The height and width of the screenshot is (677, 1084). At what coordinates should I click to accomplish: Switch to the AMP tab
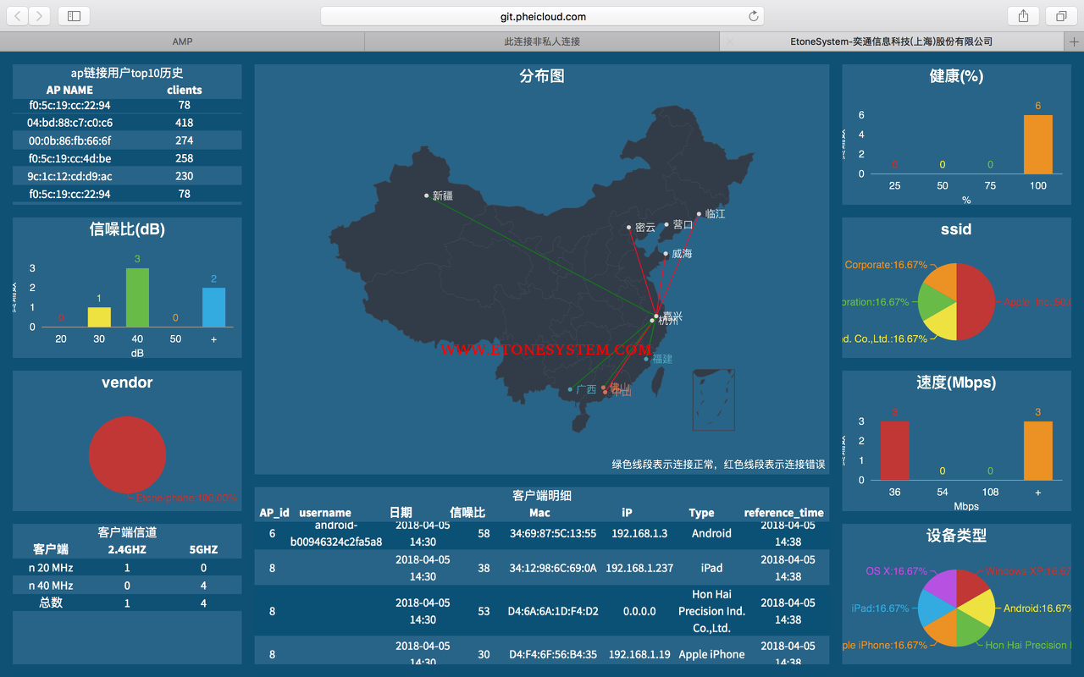[182, 41]
